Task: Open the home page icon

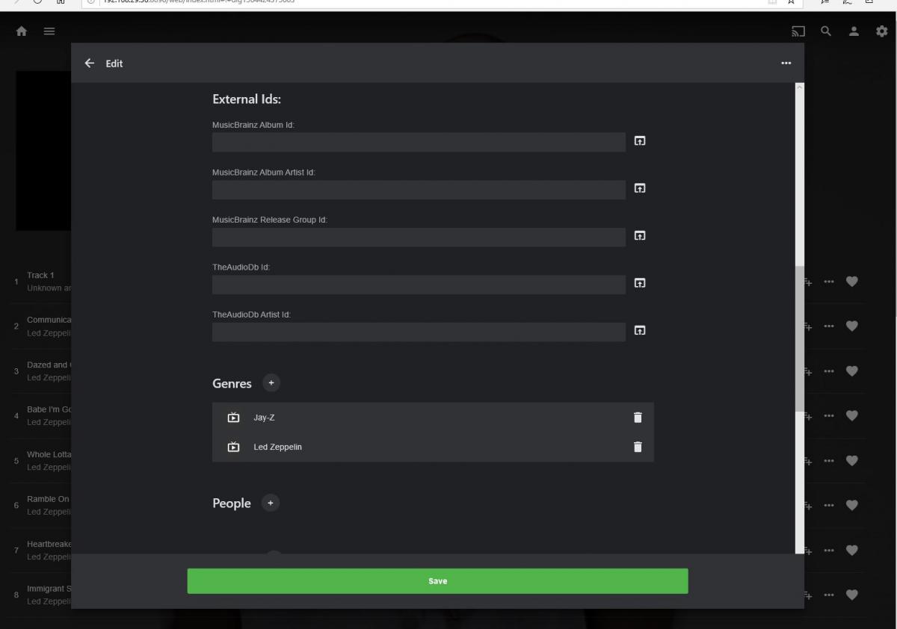Action: pos(22,31)
